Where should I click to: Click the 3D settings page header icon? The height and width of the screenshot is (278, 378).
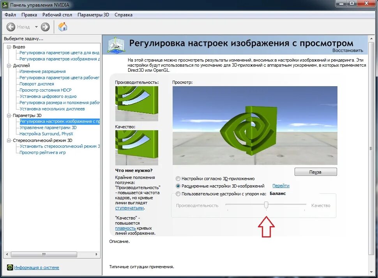[x=117, y=44]
